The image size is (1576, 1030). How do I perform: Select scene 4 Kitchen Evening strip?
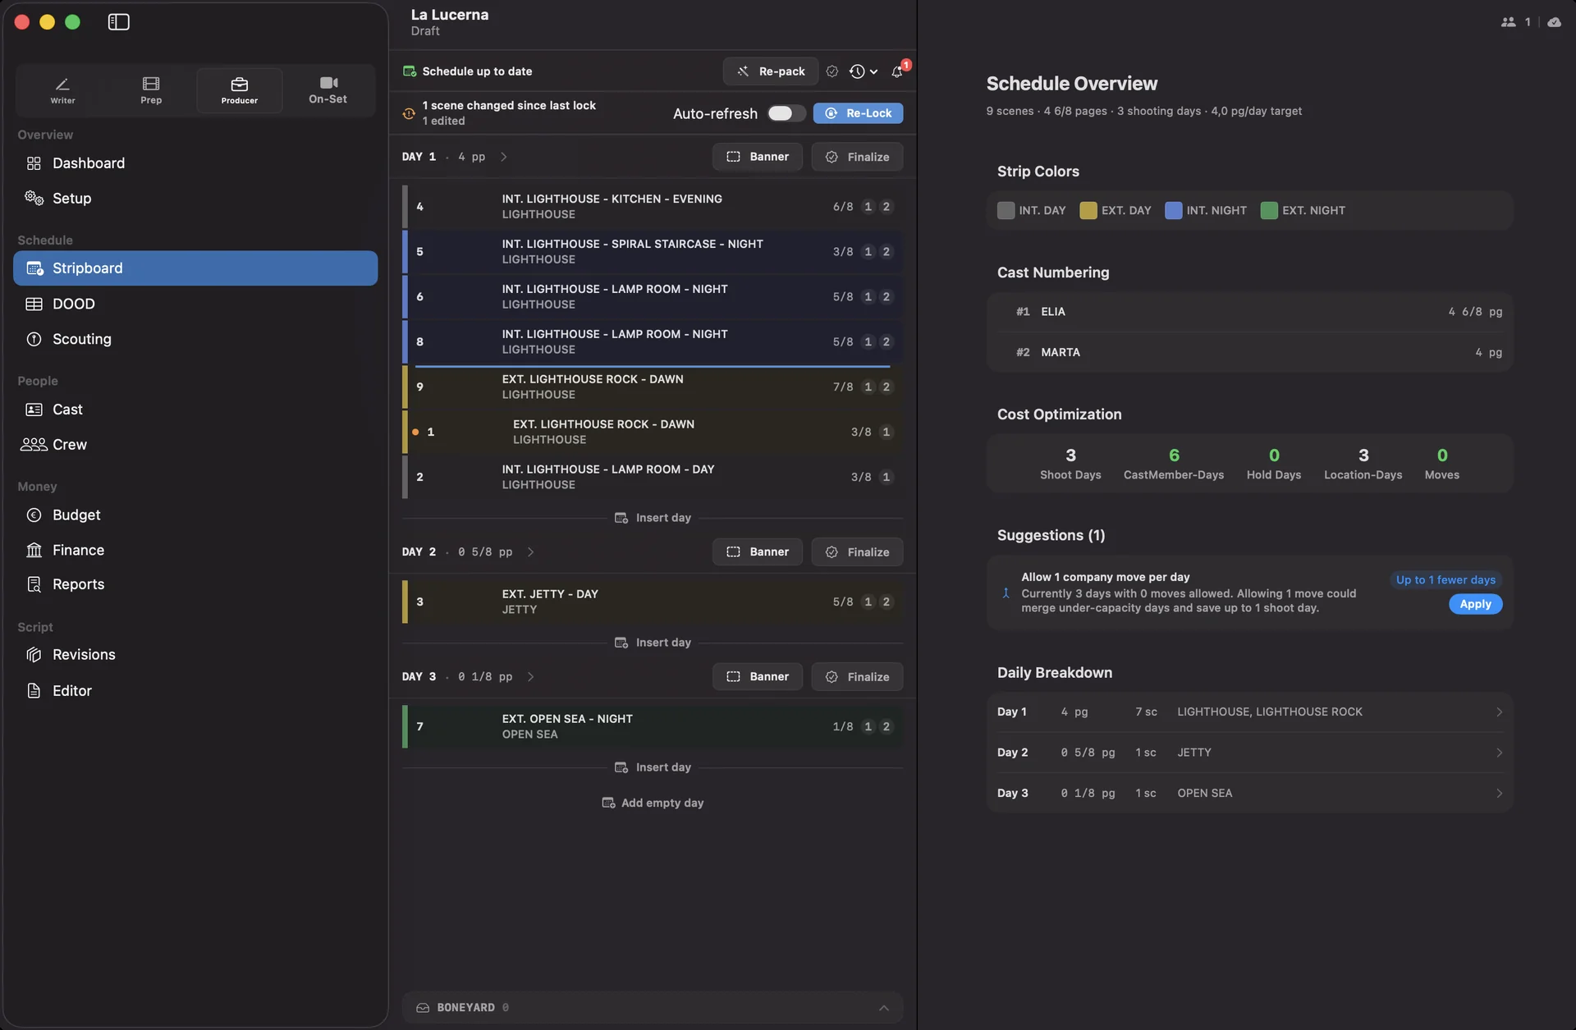click(x=653, y=207)
